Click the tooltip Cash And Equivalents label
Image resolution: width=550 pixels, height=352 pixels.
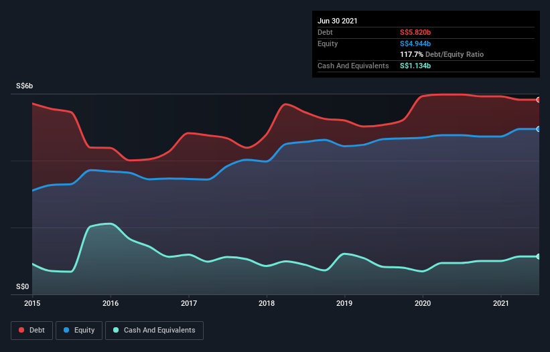pyautogui.click(x=353, y=66)
